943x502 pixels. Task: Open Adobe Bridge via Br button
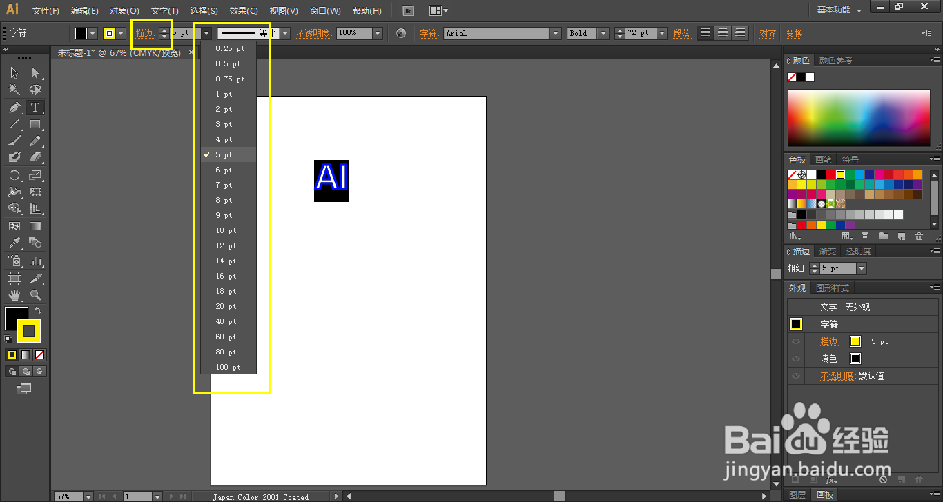pos(408,10)
